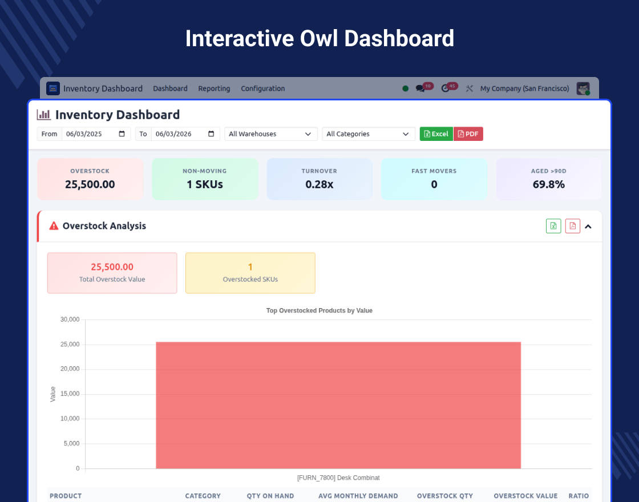Screen dimensions: 639x502
Task: Click the Overstocked SKUs card
Action: [x=250, y=273]
